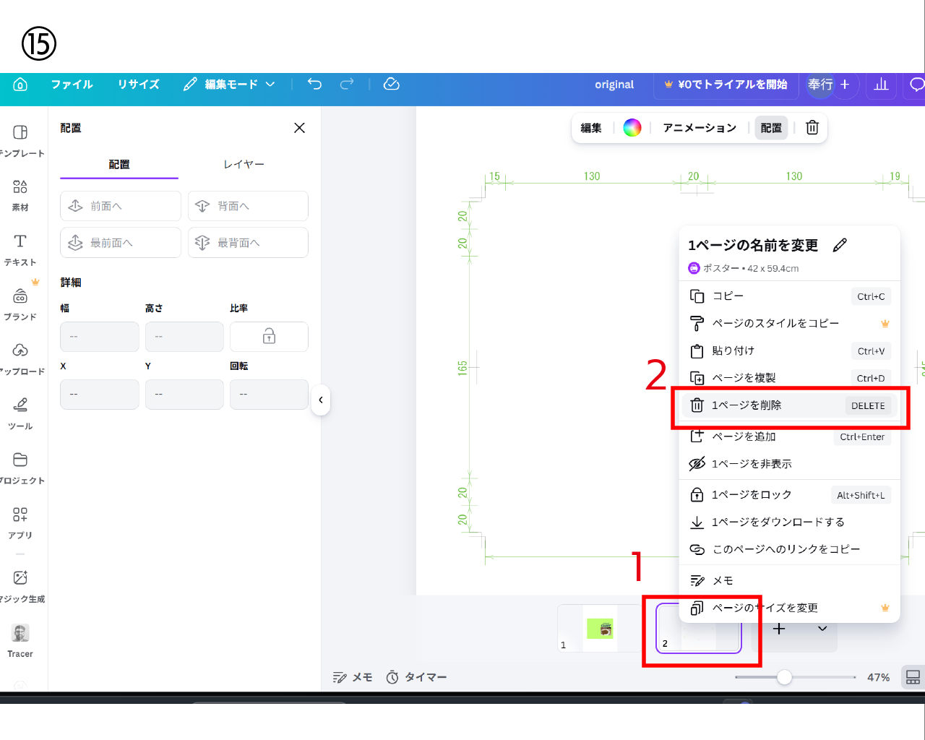Collapse the side panel with the arrow handle
The image size is (925, 740).
tap(321, 400)
